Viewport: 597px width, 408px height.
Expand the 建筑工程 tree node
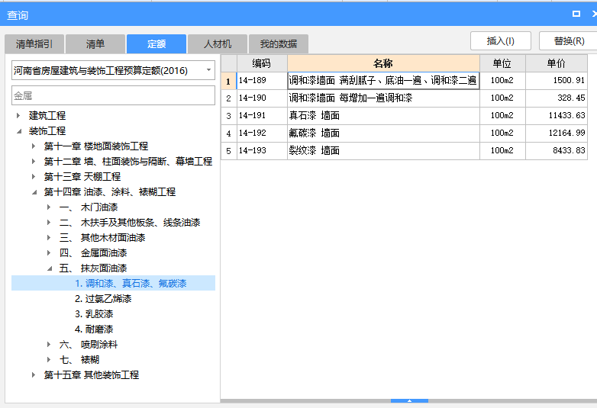pos(18,116)
